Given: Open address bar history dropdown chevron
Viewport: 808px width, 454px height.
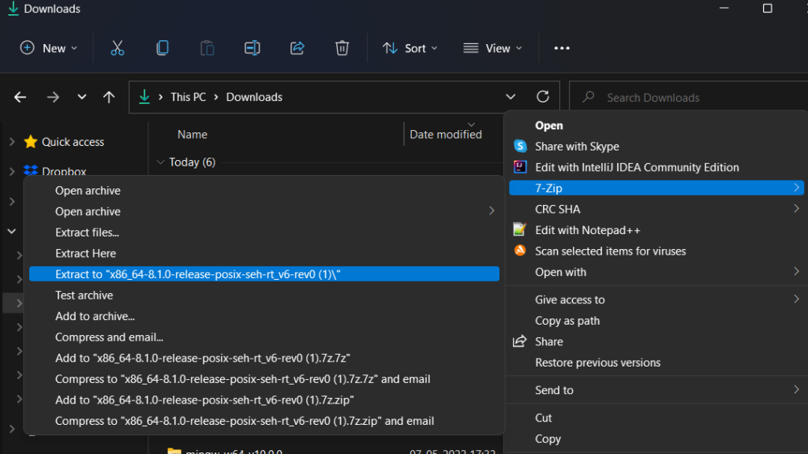Looking at the screenshot, I should coord(511,97).
